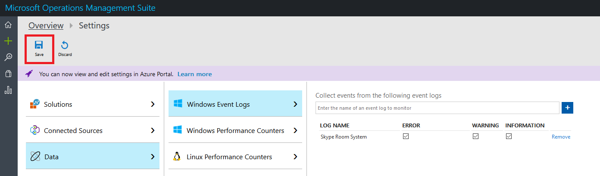Open Linux Performance Counters section

coord(235,156)
